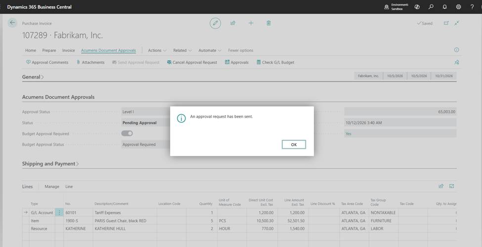Image resolution: width=482 pixels, height=247 pixels.
Task: Click Check G/L Budget
Action: coord(275,62)
